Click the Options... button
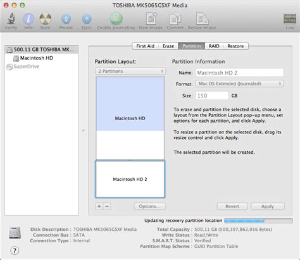This screenshot has height=260, width=300. pos(150,206)
